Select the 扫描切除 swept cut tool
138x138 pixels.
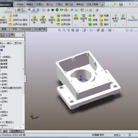coord(63,16)
